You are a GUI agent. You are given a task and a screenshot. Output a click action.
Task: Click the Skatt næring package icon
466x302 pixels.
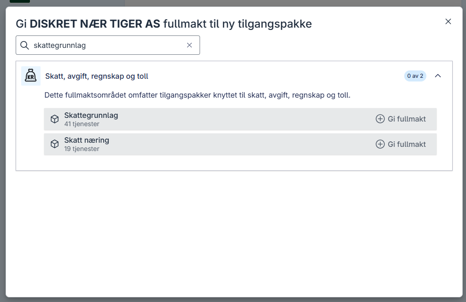54,144
